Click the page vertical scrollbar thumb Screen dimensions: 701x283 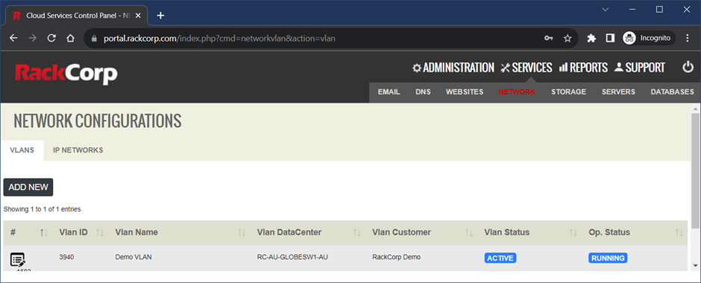696,172
